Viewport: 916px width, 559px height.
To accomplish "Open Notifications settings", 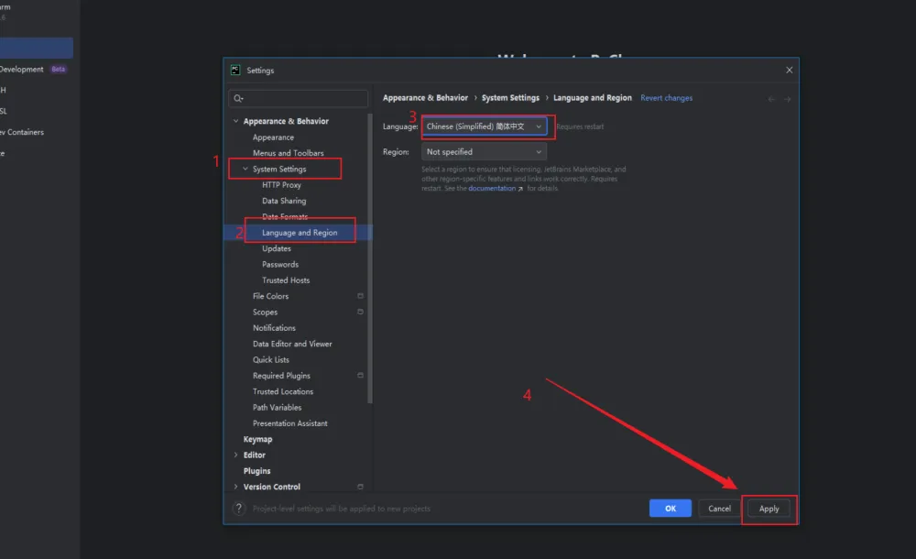I will [274, 328].
